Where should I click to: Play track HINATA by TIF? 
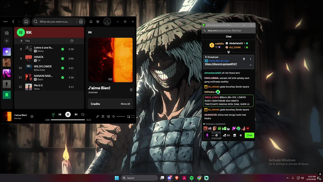point(49,59)
